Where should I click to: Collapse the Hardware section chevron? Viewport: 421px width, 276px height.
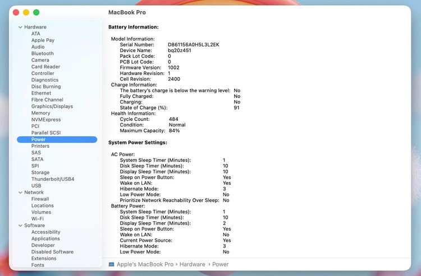tap(20, 27)
